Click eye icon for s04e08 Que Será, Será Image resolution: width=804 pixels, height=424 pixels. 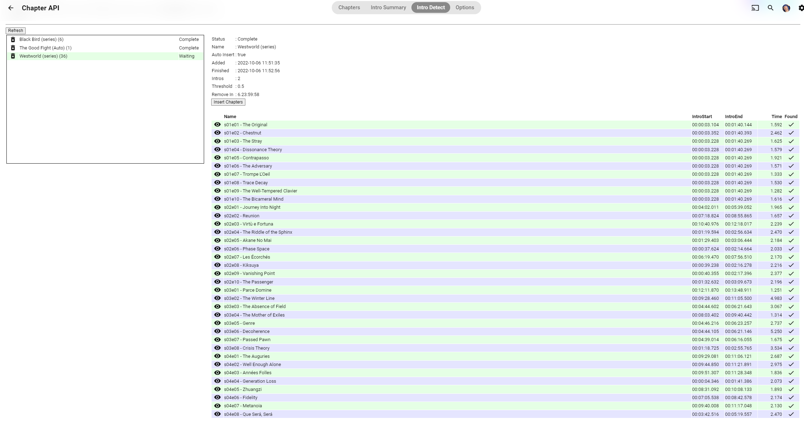pyautogui.click(x=217, y=414)
